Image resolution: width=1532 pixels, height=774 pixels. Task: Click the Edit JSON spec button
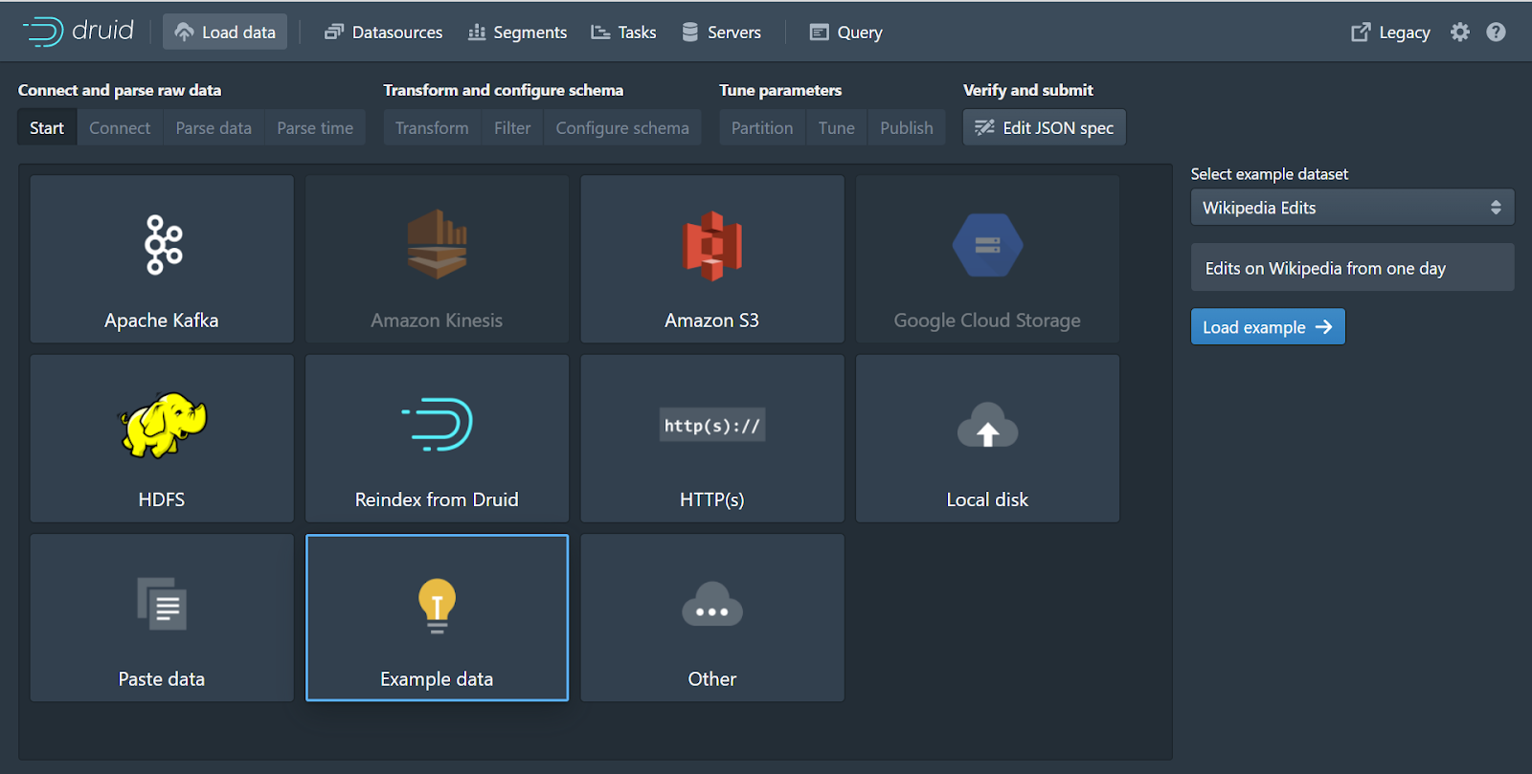click(1044, 128)
